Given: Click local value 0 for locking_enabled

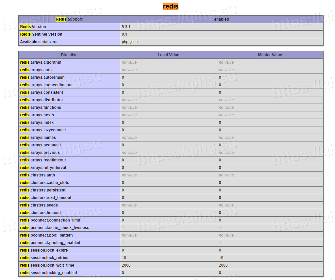Looking at the screenshot, I should click(x=123, y=273).
